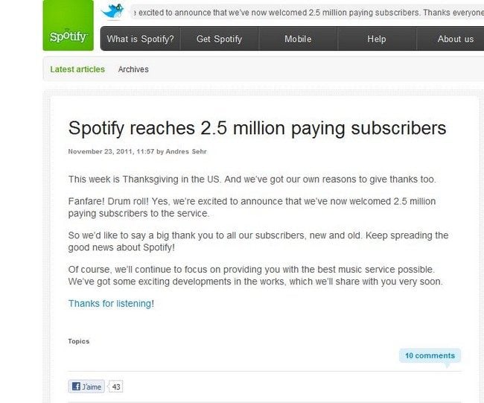Click the scrolling tweet announcement text

(x=305, y=13)
